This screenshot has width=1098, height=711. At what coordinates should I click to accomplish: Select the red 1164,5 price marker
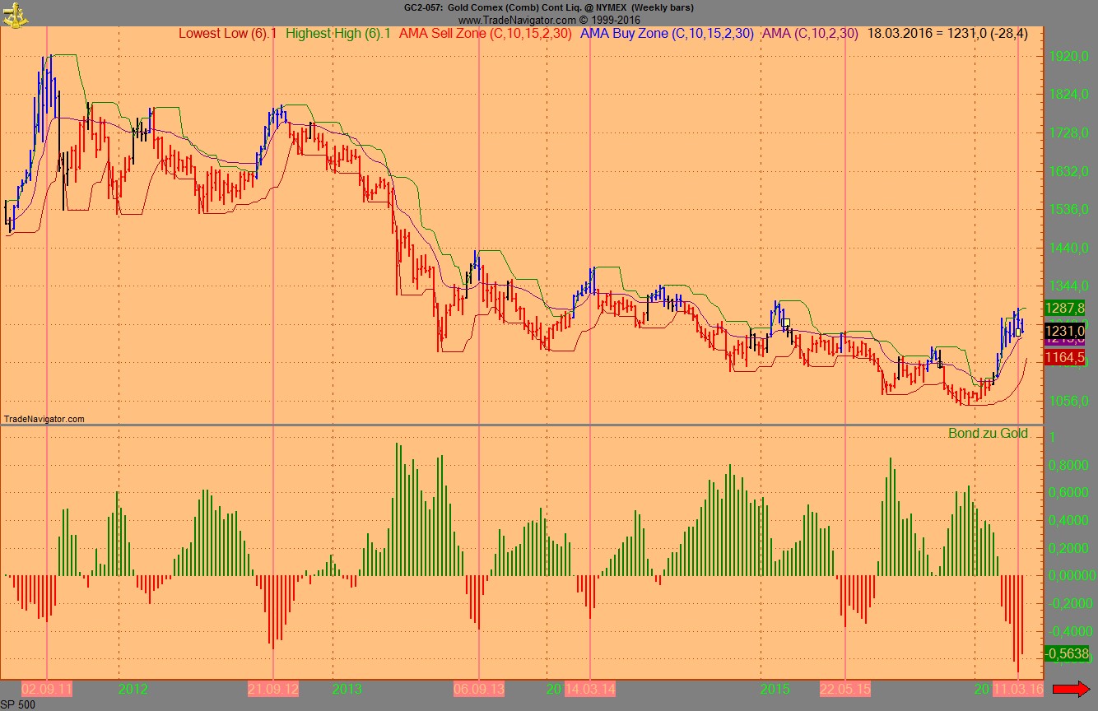coord(1064,357)
